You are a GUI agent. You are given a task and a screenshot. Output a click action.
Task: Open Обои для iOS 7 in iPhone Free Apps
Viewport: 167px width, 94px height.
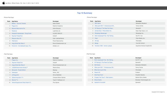[105, 26]
